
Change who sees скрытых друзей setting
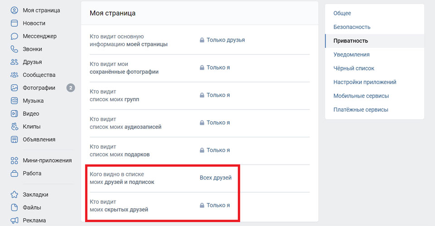coord(215,205)
